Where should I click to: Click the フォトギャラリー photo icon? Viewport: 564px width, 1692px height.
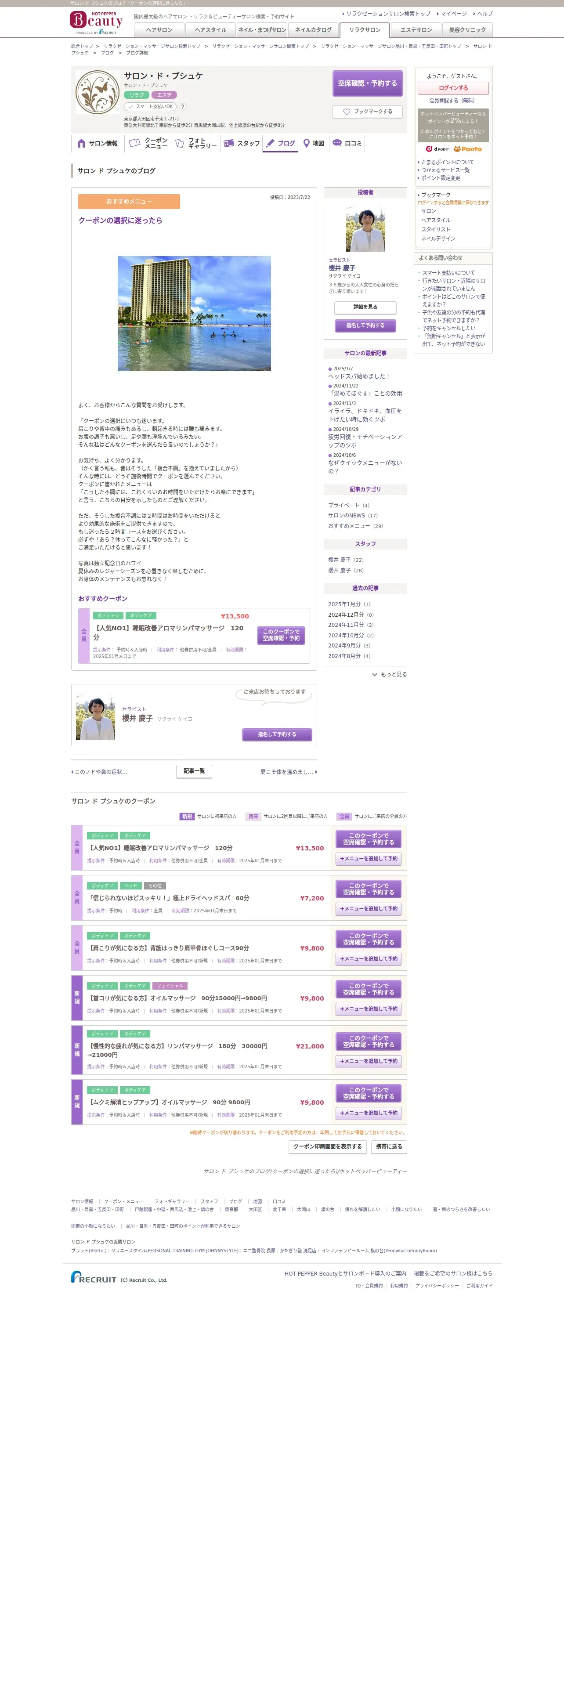(179, 143)
